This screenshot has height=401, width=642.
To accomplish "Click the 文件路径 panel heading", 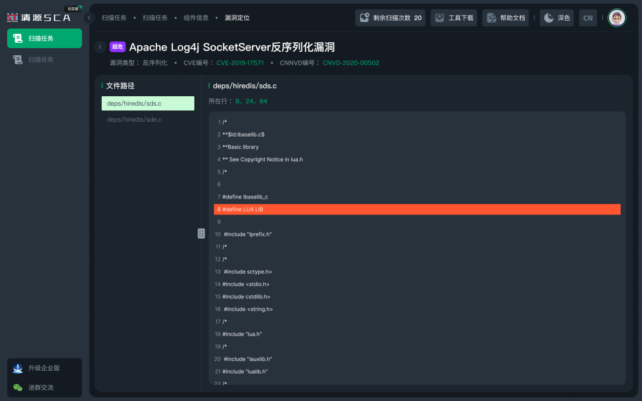I will (120, 86).
